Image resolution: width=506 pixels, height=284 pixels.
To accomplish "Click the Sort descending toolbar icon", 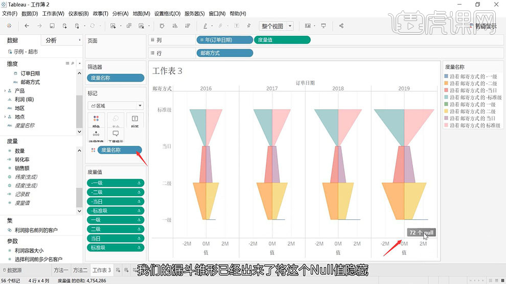I will pyautogui.click(x=188, y=26).
